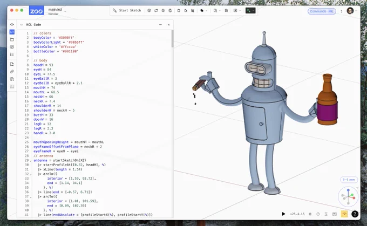Click the bodyColorLight '#90bbff' value

(76, 42)
